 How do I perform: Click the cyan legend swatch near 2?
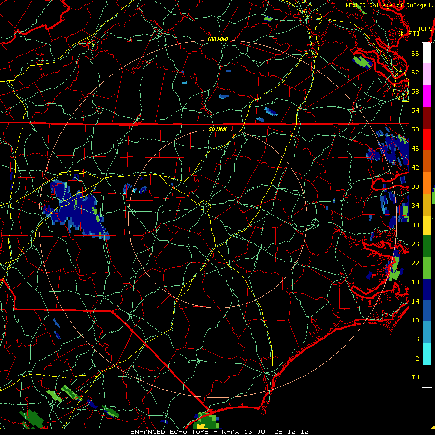click(427, 354)
